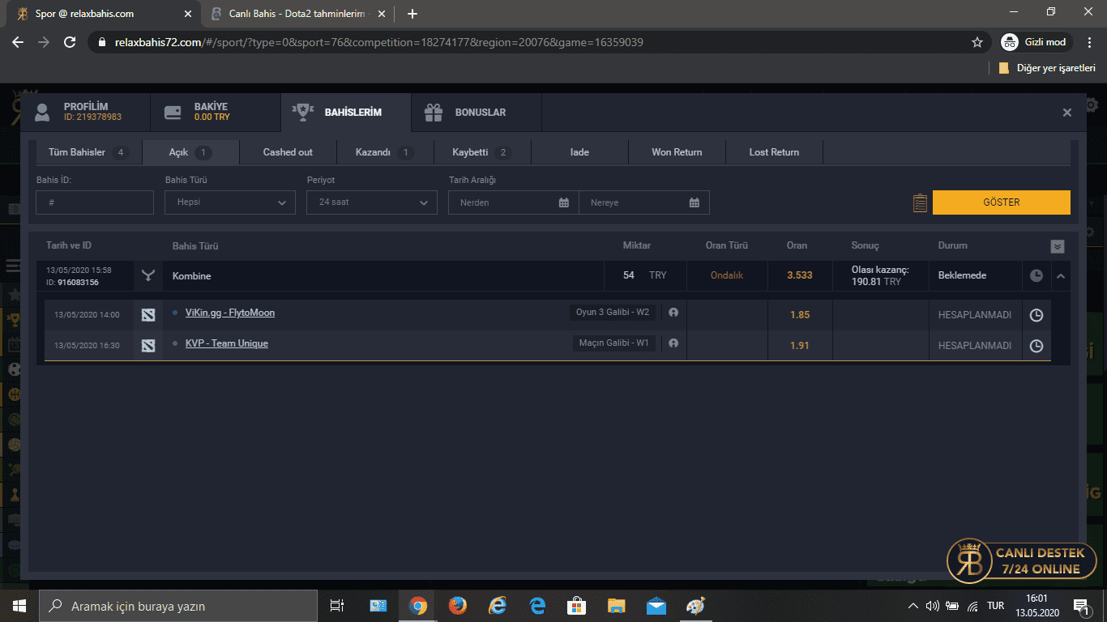Open Canlı Destek 7/24 Online chat
This screenshot has width=1107, height=622.
pos(1021,560)
